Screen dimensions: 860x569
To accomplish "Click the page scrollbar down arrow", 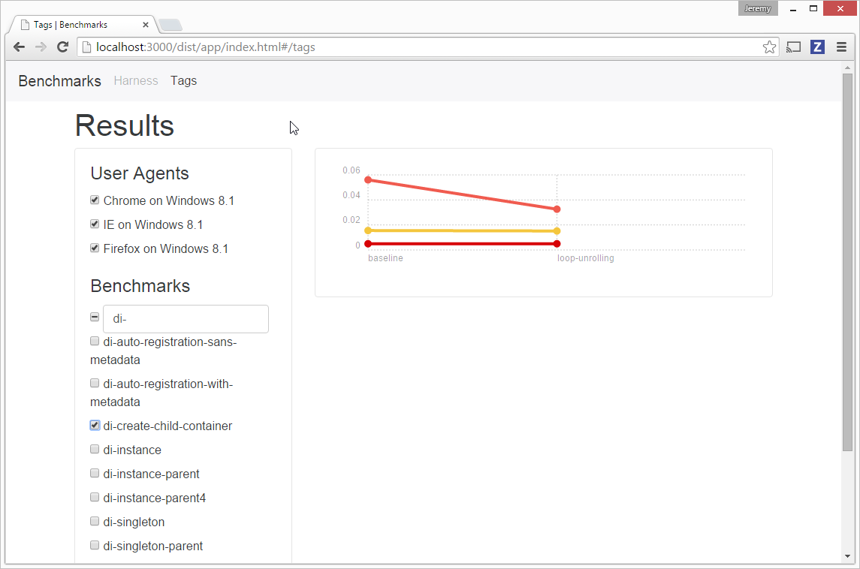I will [x=847, y=556].
